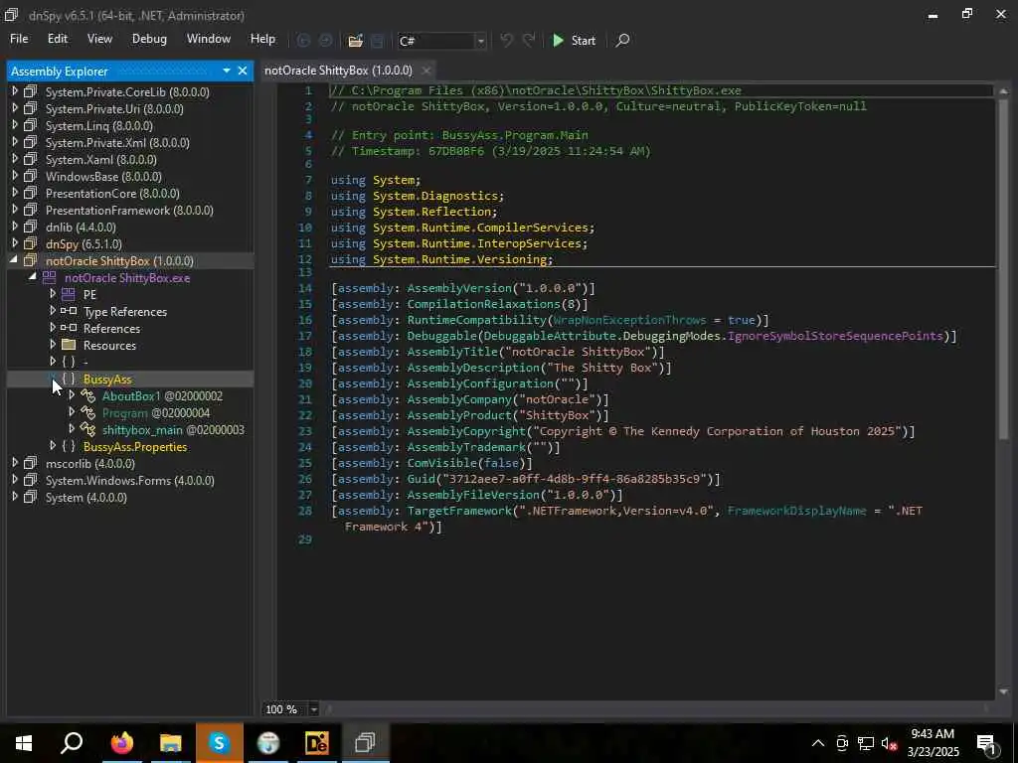This screenshot has width=1018, height=763.
Task: Open Firefox from the taskbar
Action: 121,742
